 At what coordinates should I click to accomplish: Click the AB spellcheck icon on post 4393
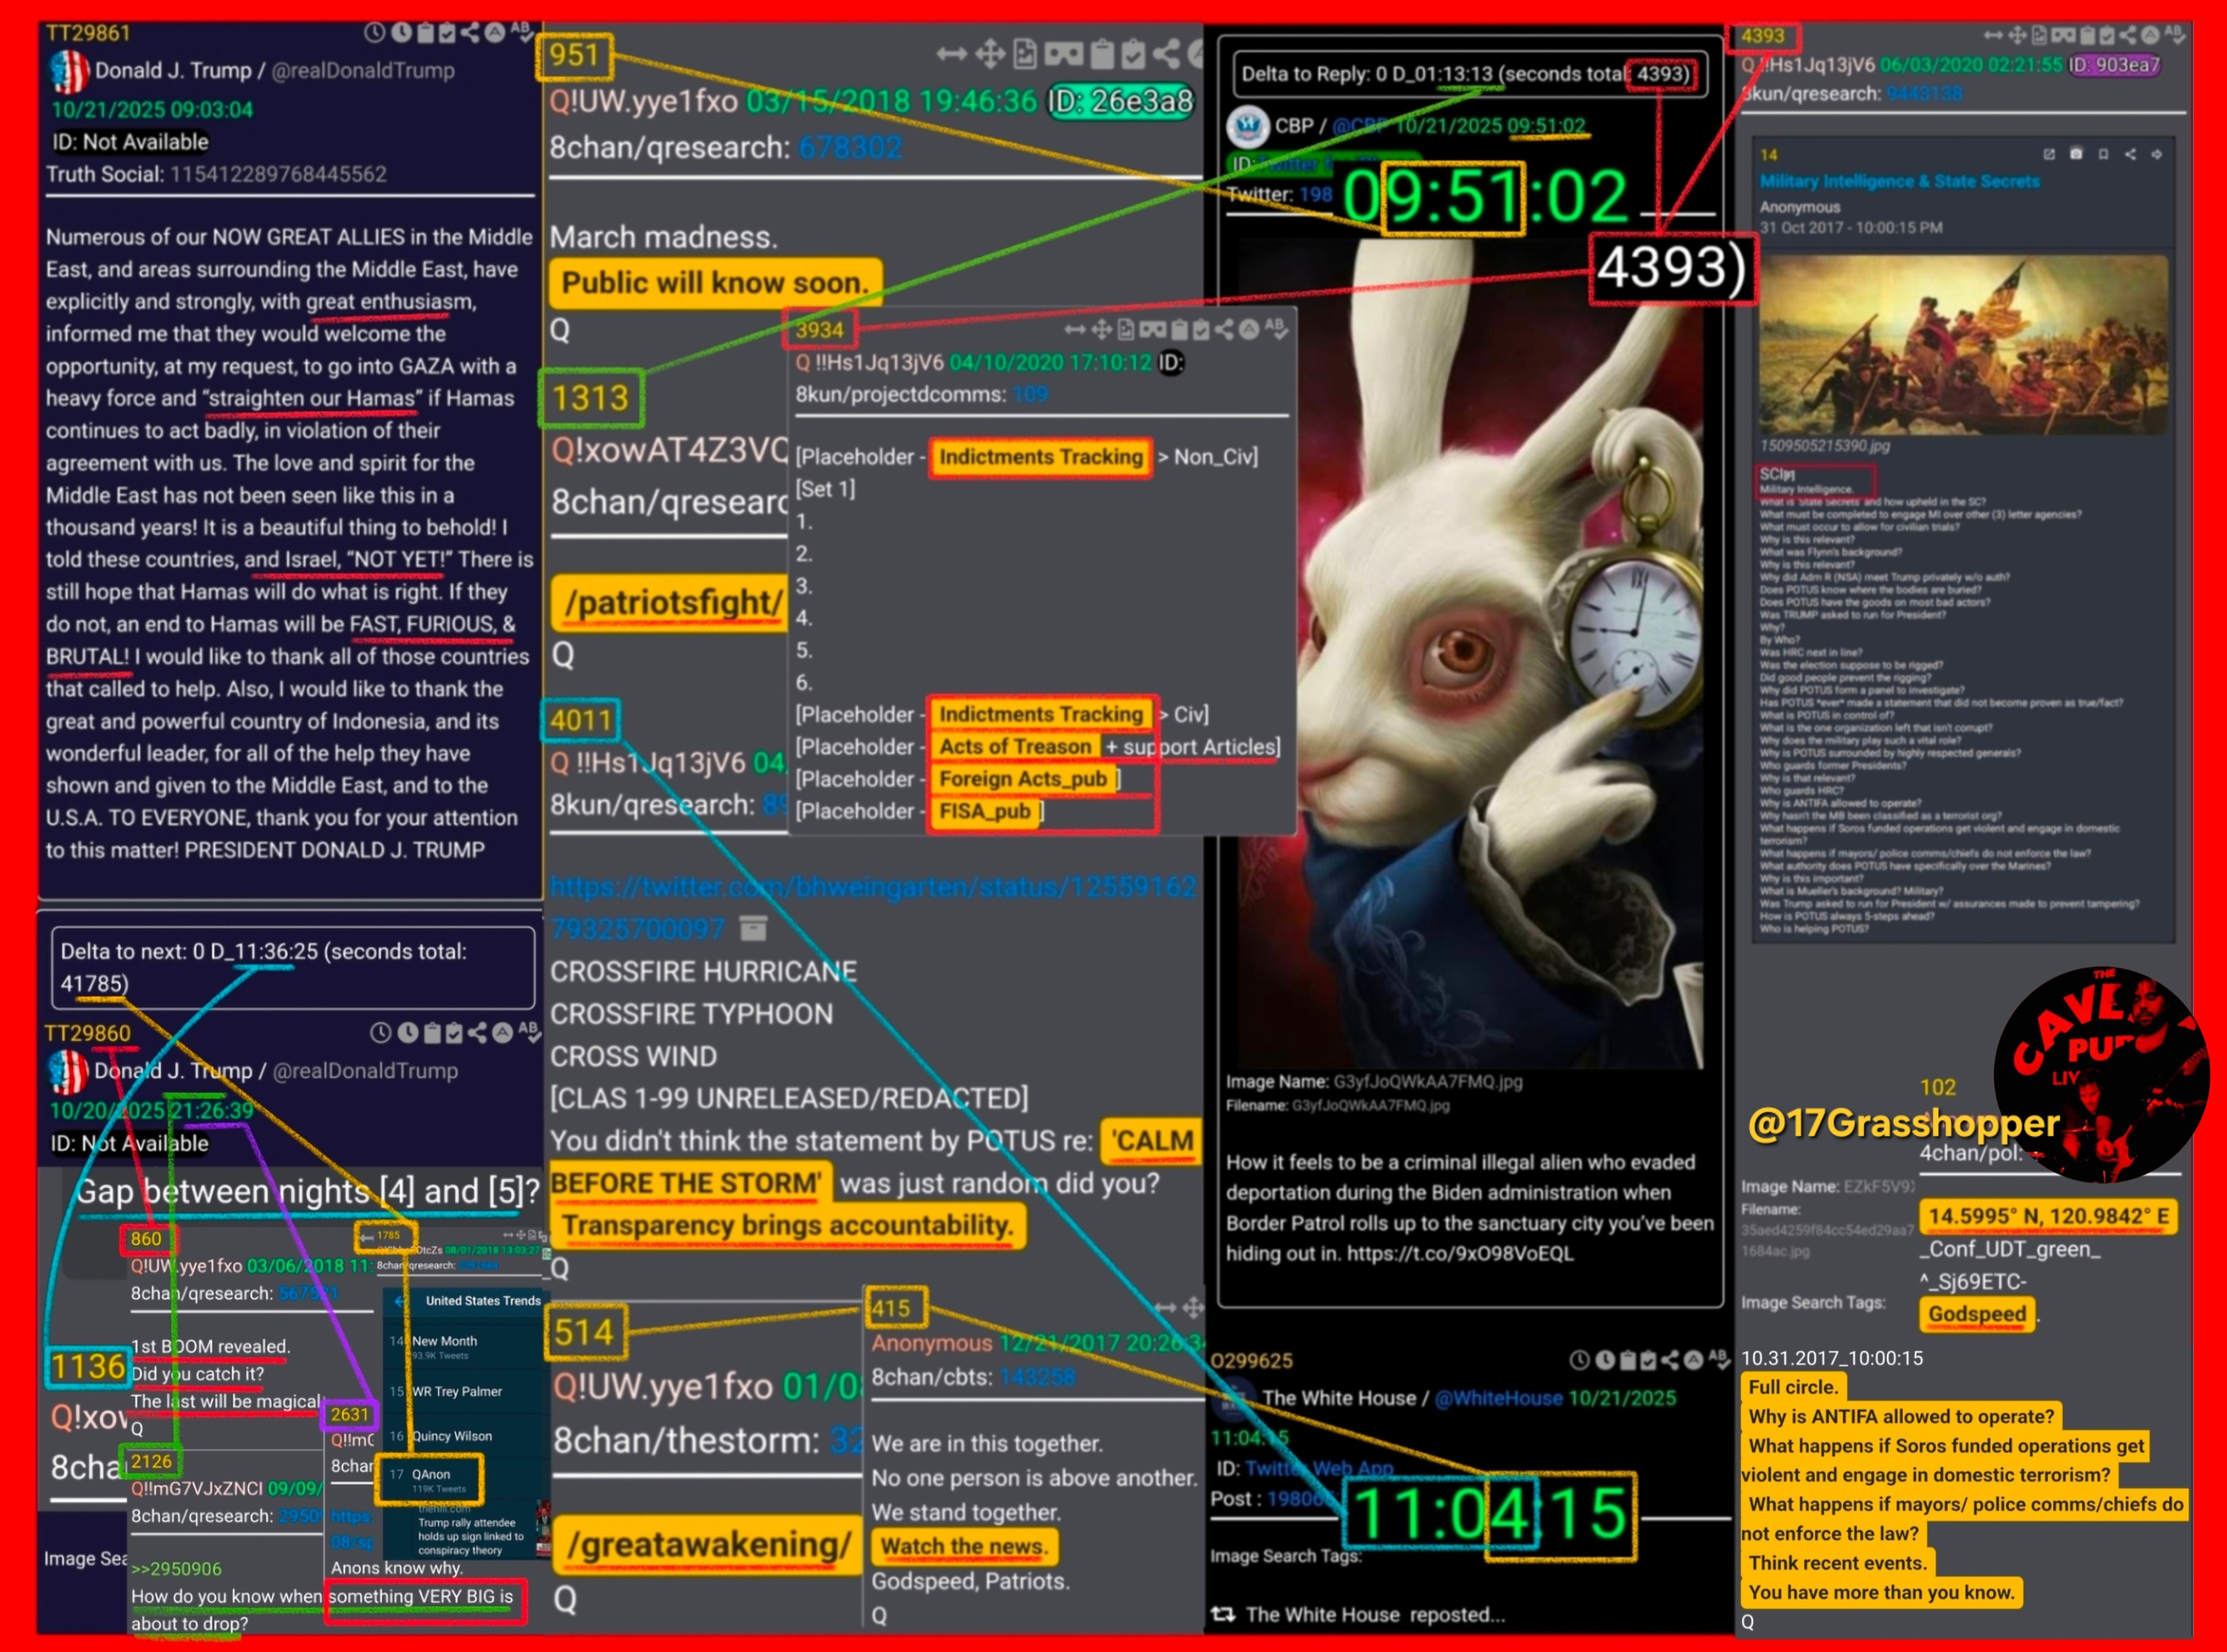2175,36
